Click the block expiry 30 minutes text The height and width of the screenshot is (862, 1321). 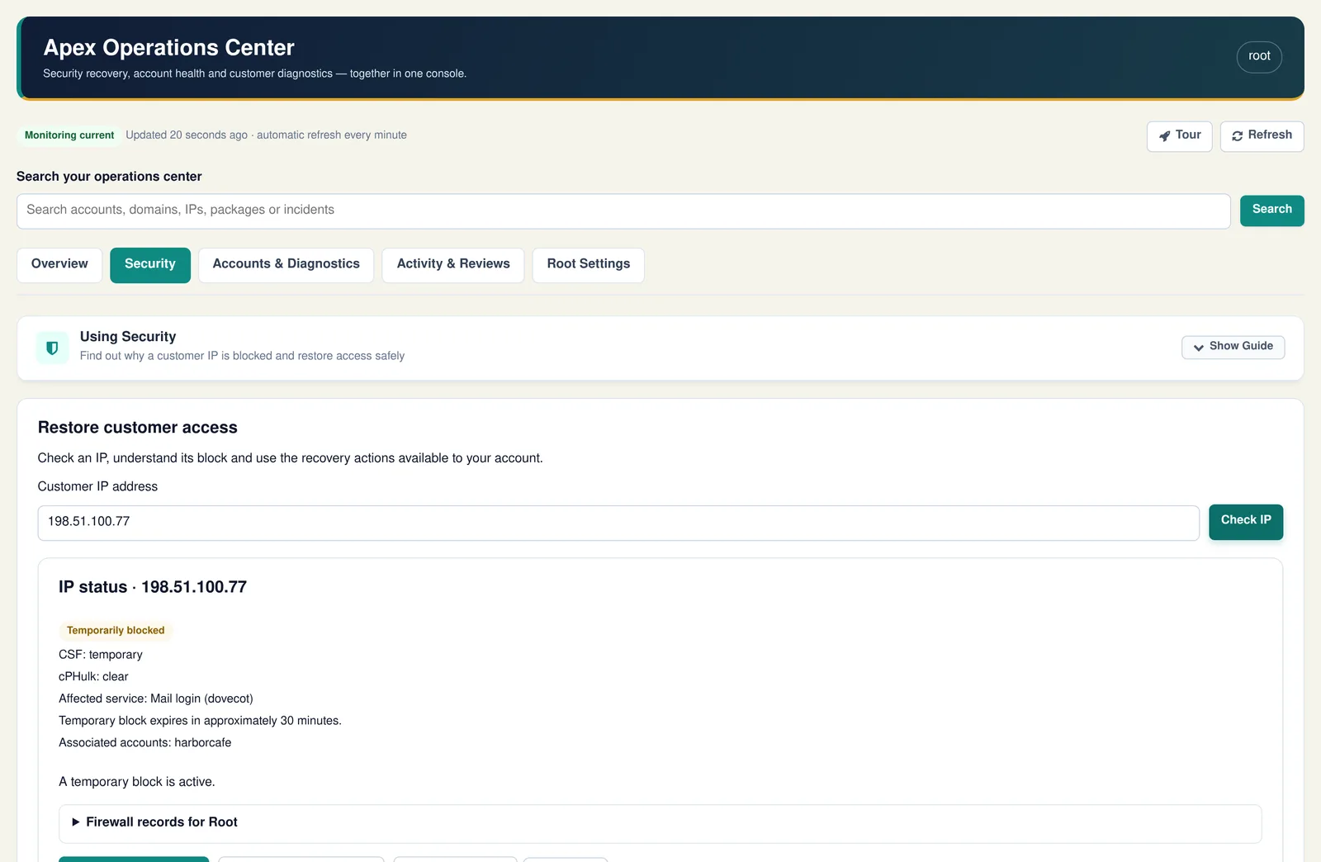(x=200, y=721)
